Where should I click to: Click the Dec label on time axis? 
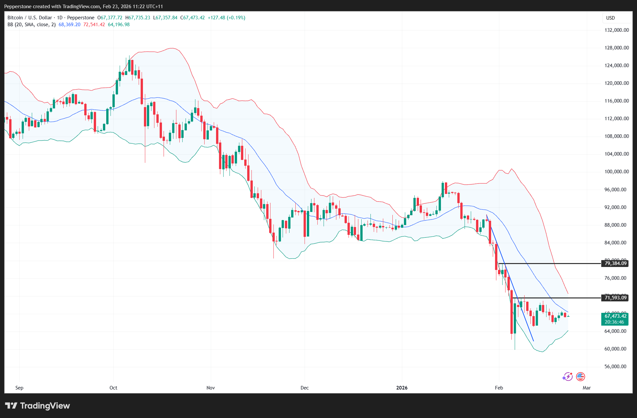click(x=305, y=388)
